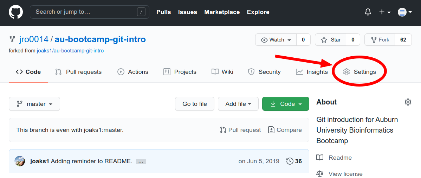The height and width of the screenshot is (178, 421).
Task: Open the repository Settings tab
Action: click(x=360, y=72)
